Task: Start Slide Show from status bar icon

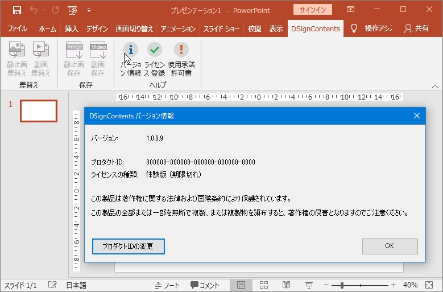Action: [x=309, y=285]
